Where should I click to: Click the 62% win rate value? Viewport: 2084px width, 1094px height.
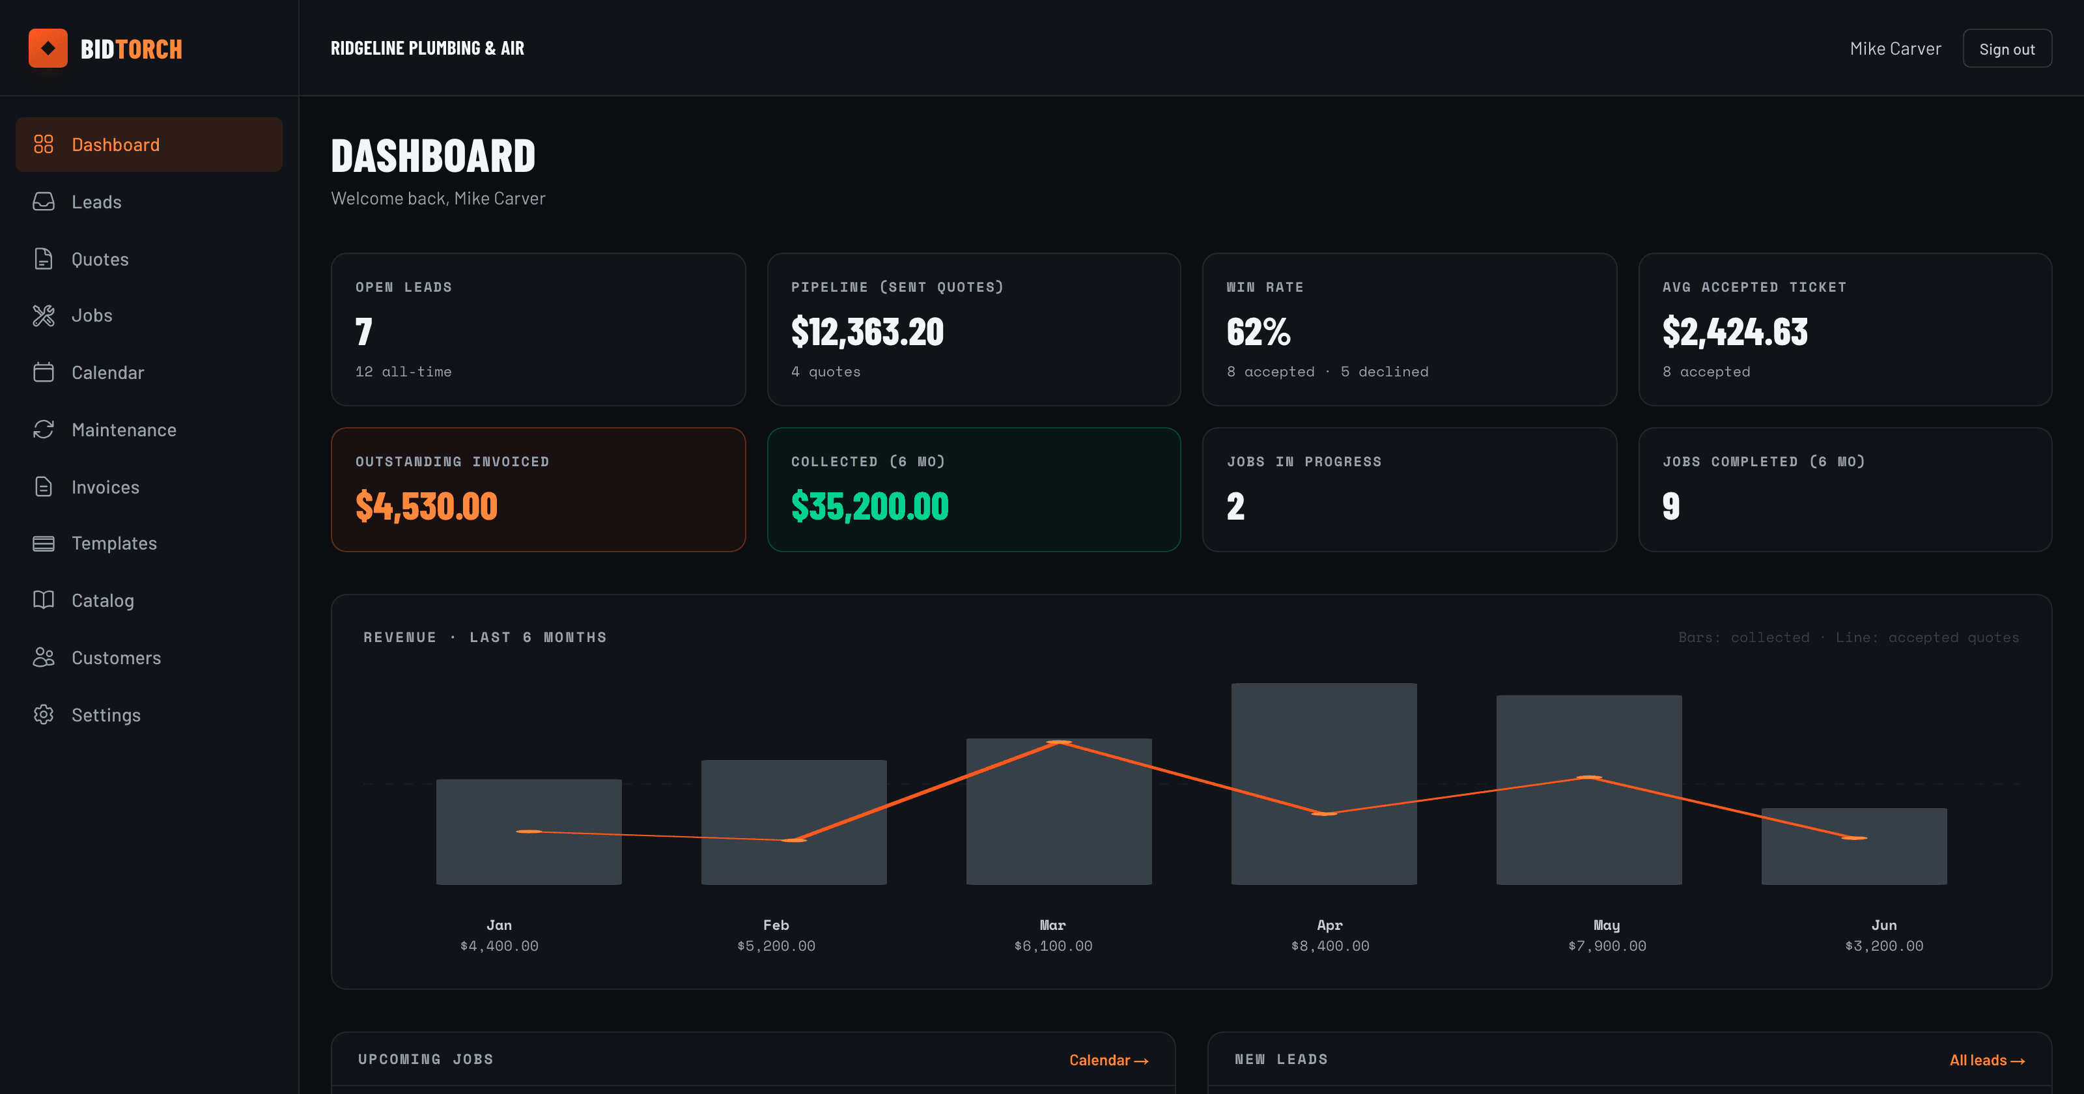click(1258, 331)
